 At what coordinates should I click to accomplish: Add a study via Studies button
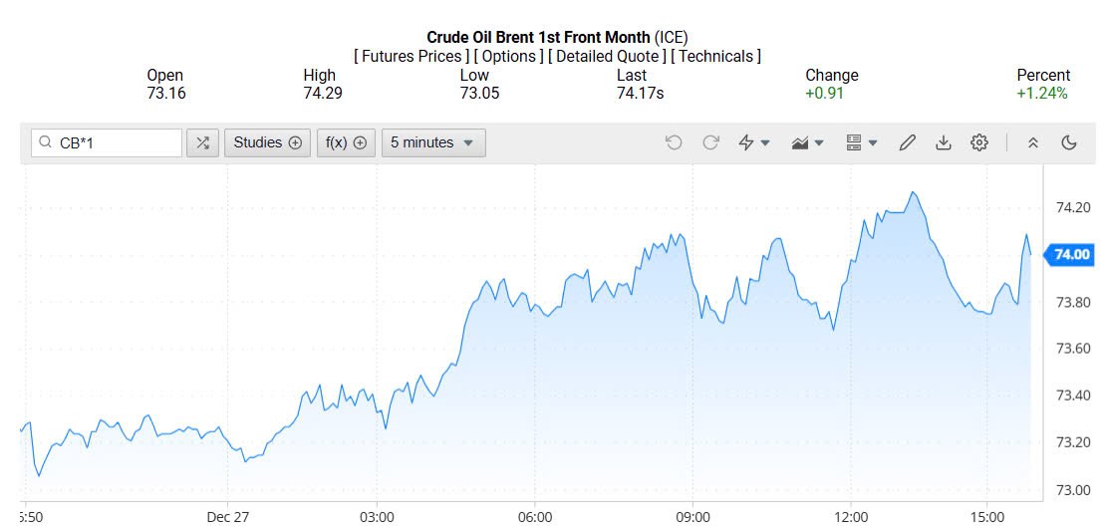267,142
